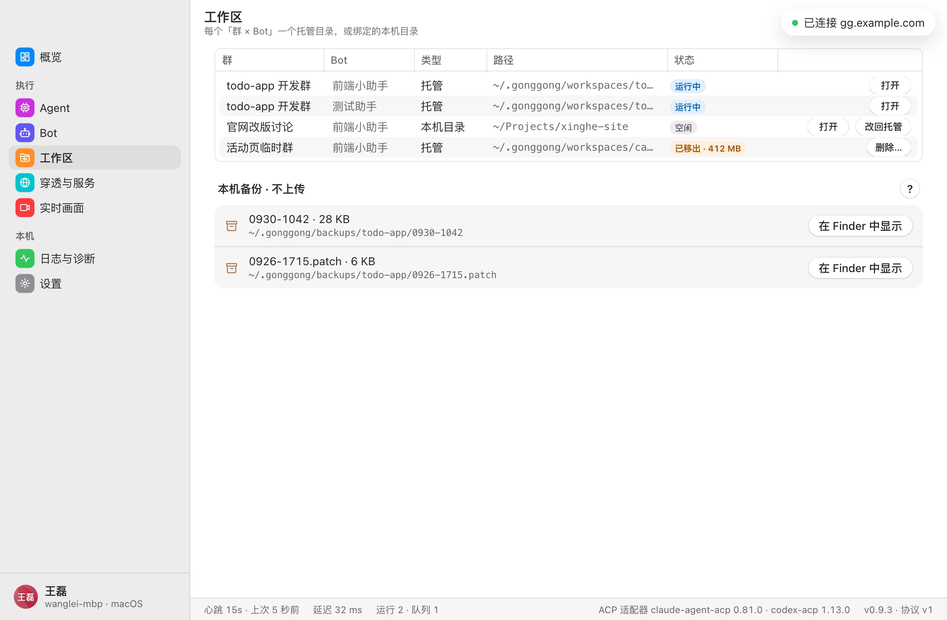Open the 概览 overview icon in sidebar
Viewport: 947px width, 620px height.
tap(25, 57)
